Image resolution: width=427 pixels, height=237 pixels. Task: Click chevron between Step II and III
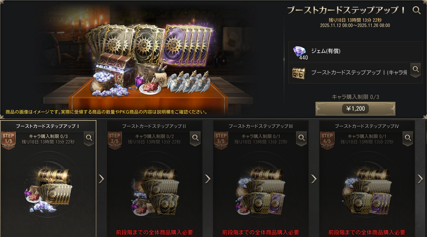click(x=207, y=179)
